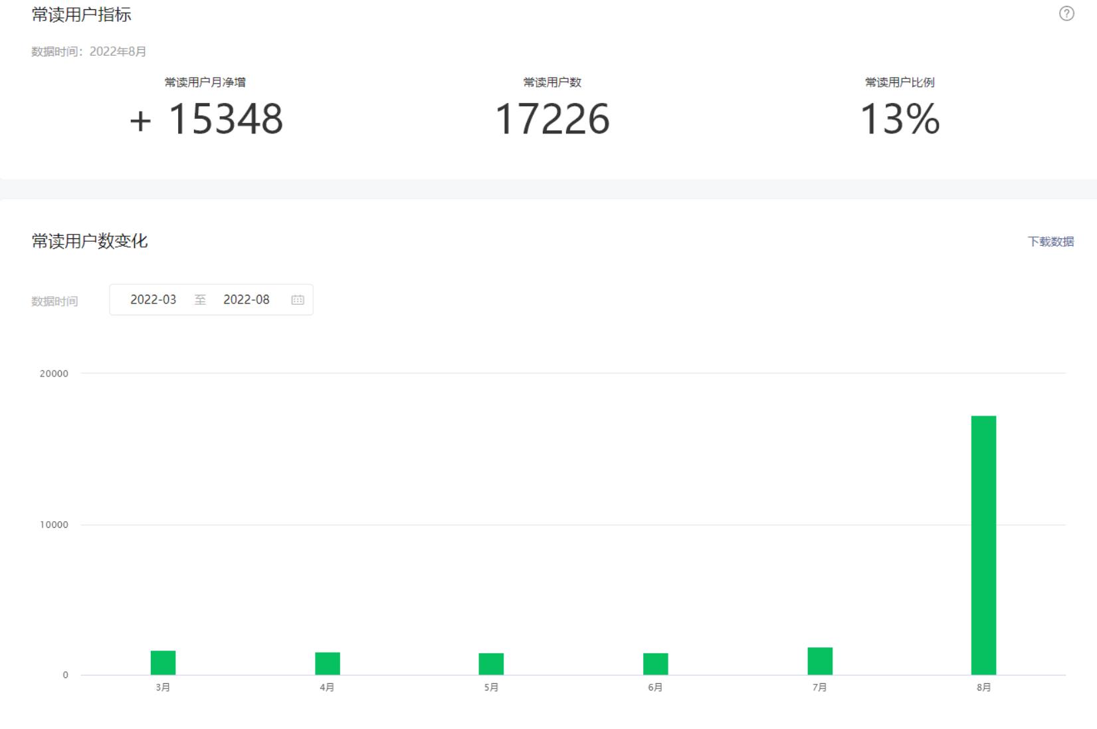Click the 常读用户数变化 heading
Viewport: 1097px width, 729px height.
pos(89,241)
